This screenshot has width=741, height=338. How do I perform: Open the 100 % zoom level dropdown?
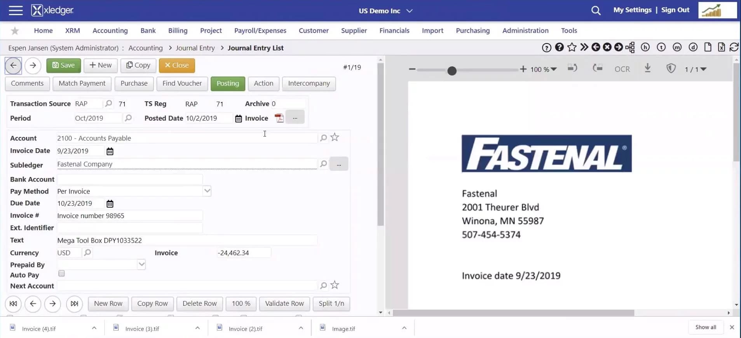[544, 69]
